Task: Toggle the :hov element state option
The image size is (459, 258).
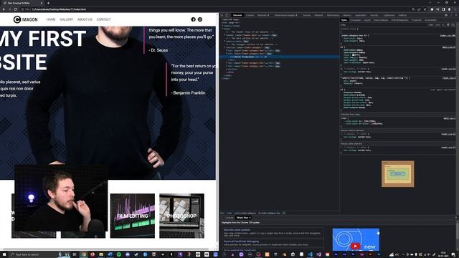Action: (x=431, y=25)
